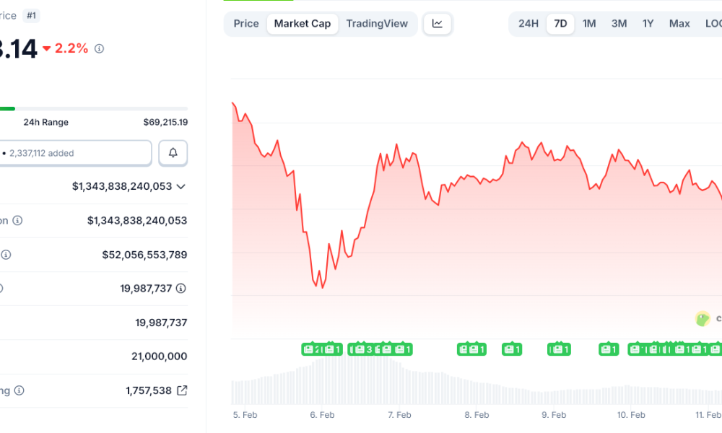Click the info icon beside $52,056,553,789
722x433 pixels.
[x=6, y=254]
